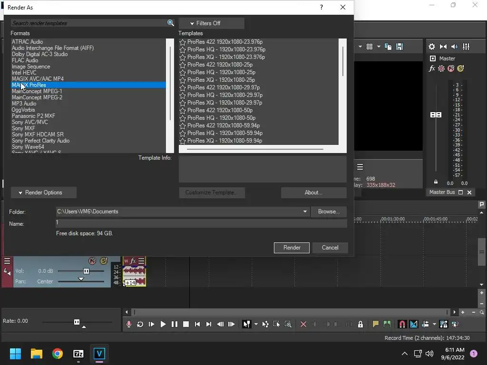Select ProRes HQ - 1920x1080-29.97p template
This screenshot has width=487, height=365.
(x=225, y=95)
